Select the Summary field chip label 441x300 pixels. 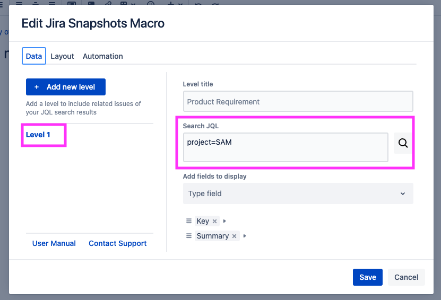[x=212, y=236]
